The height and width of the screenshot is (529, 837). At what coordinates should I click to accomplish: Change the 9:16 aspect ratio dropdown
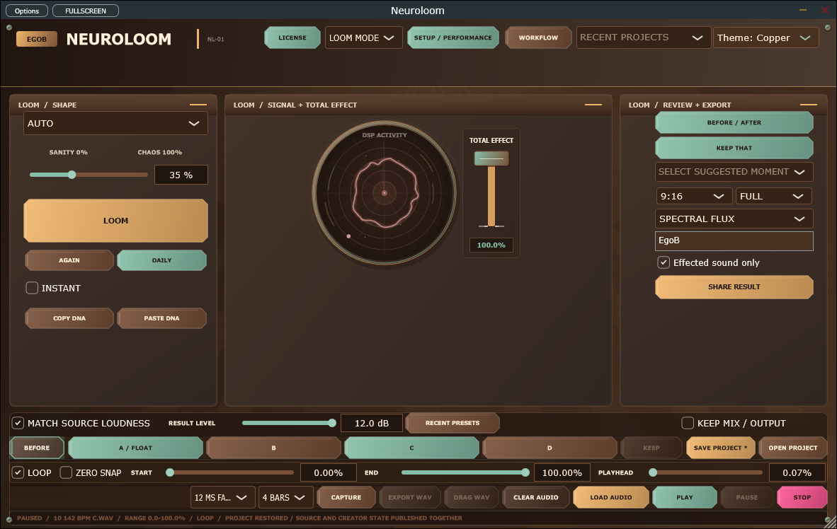tap(694, 196)
